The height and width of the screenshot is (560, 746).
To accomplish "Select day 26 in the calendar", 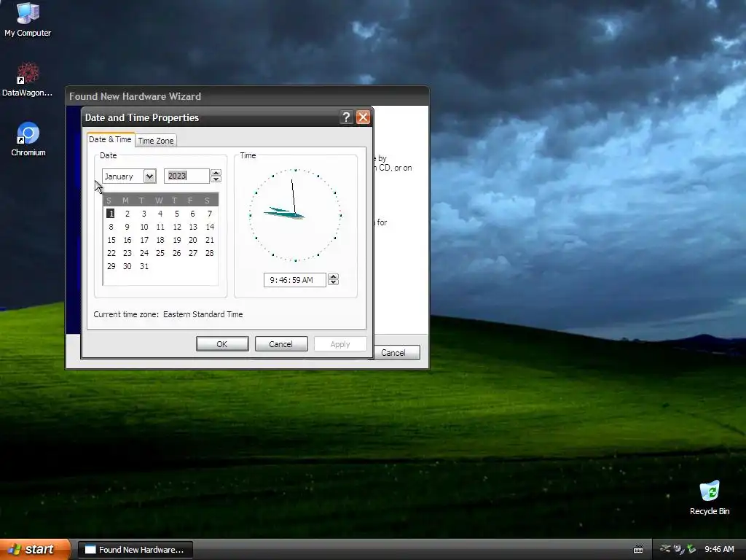I will click(177, 253).
